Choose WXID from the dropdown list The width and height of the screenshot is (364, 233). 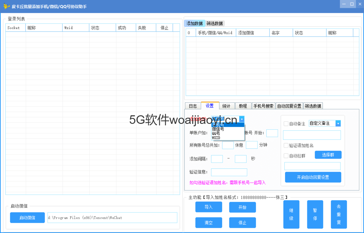228,137
